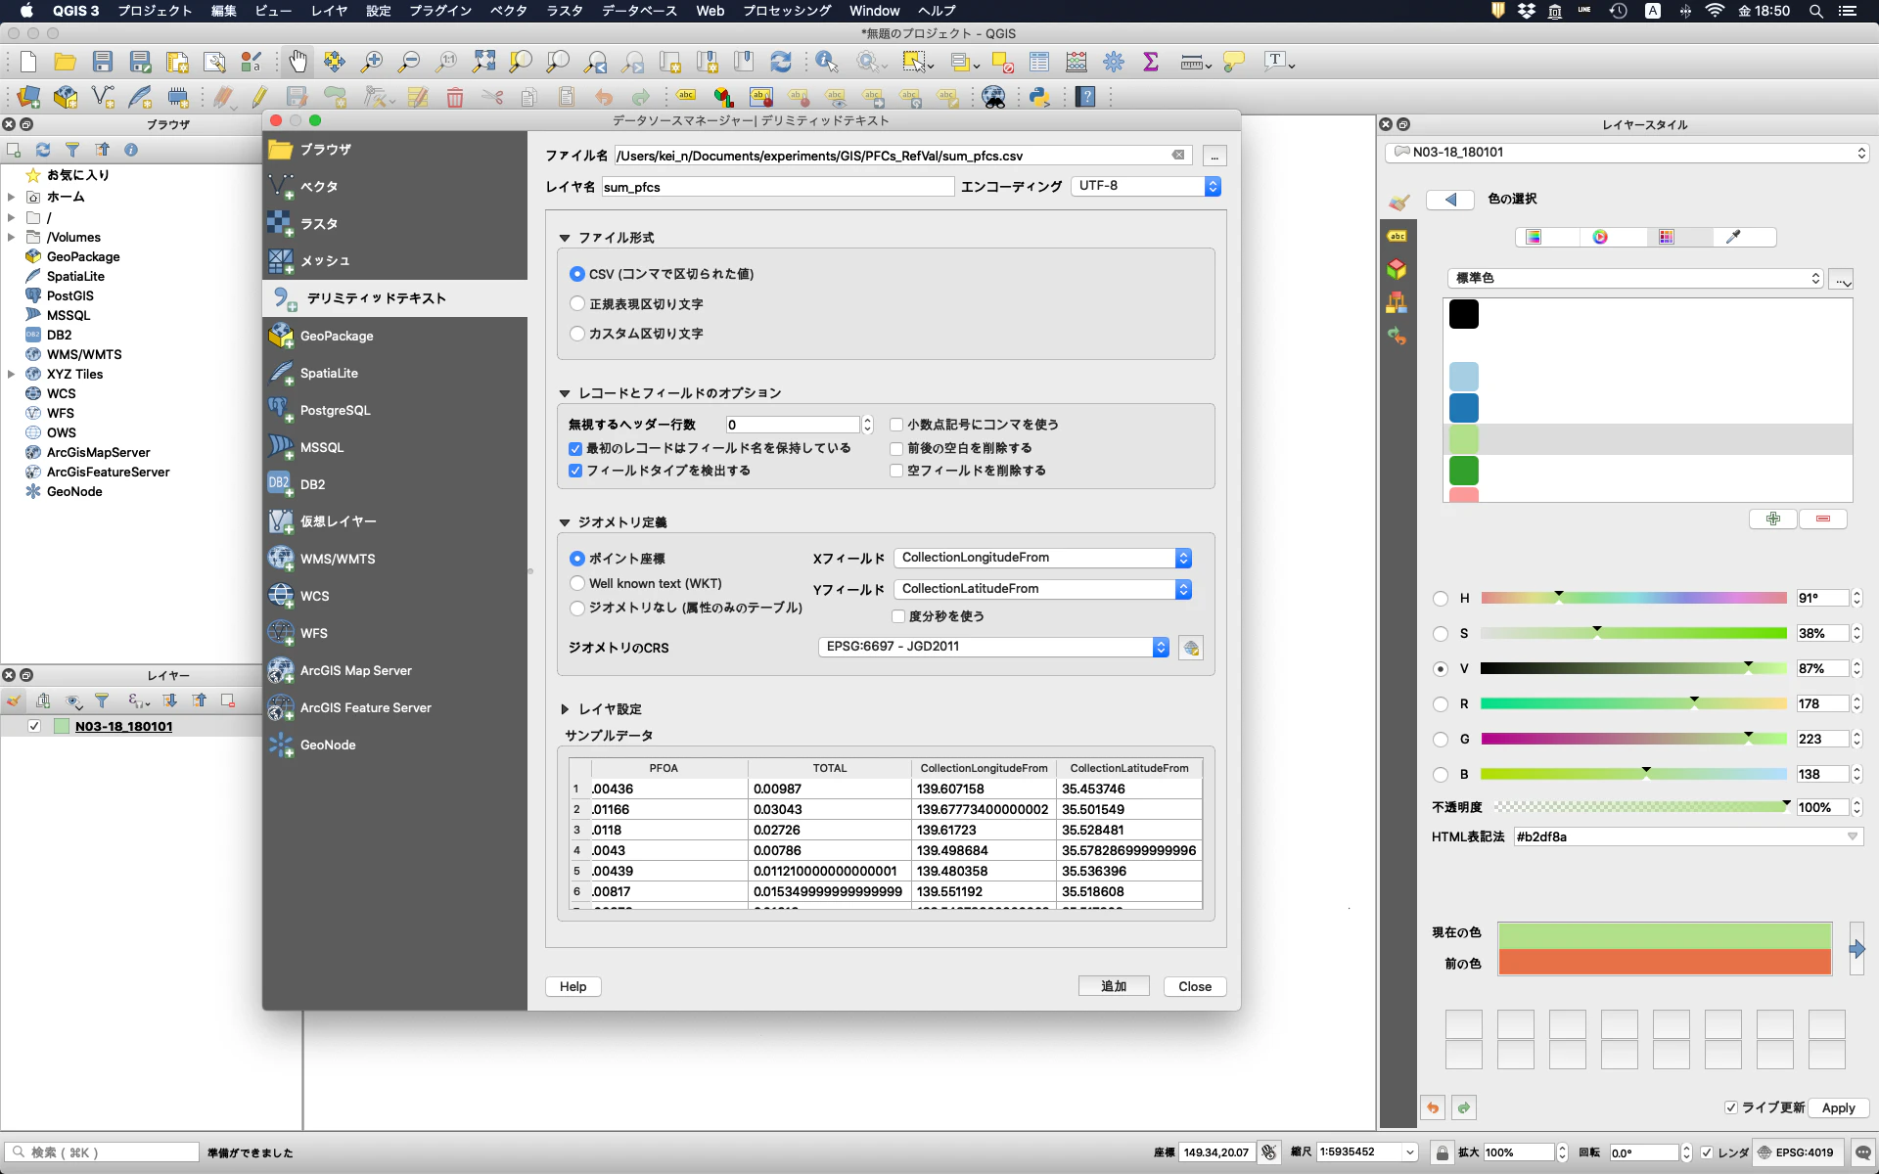Click the Close button in dialog
Viewport: 1879px width, 1174px height.
click(1194, 986)
